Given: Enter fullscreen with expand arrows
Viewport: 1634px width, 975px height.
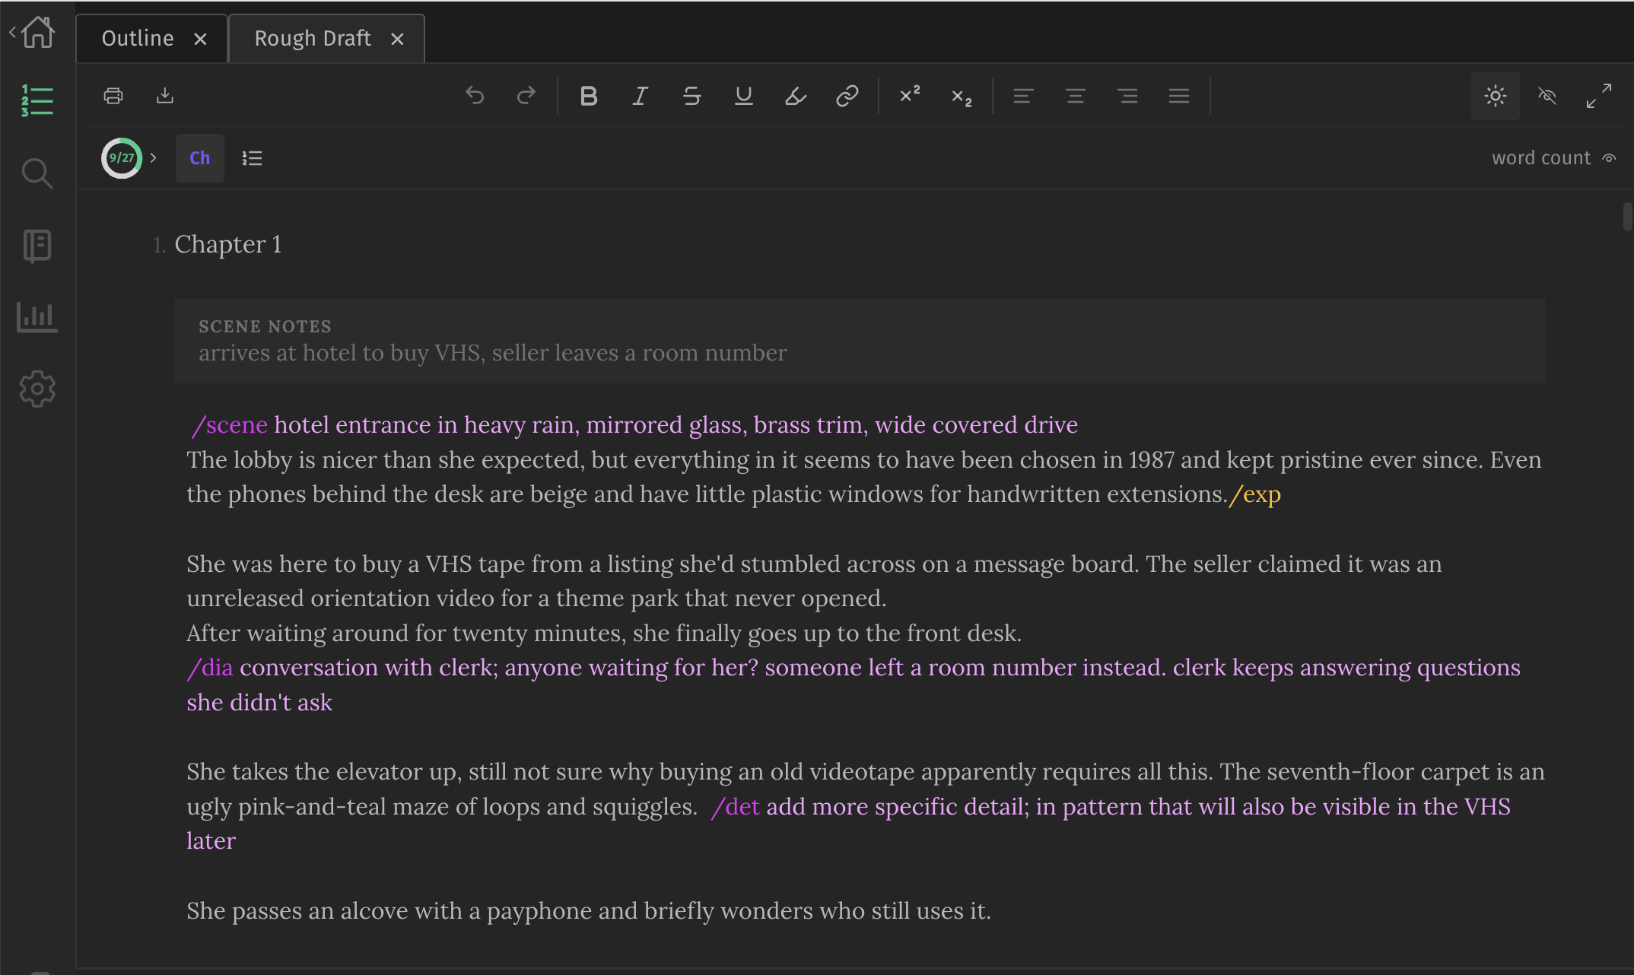Looking at the screenshot, I should 1599,96.
